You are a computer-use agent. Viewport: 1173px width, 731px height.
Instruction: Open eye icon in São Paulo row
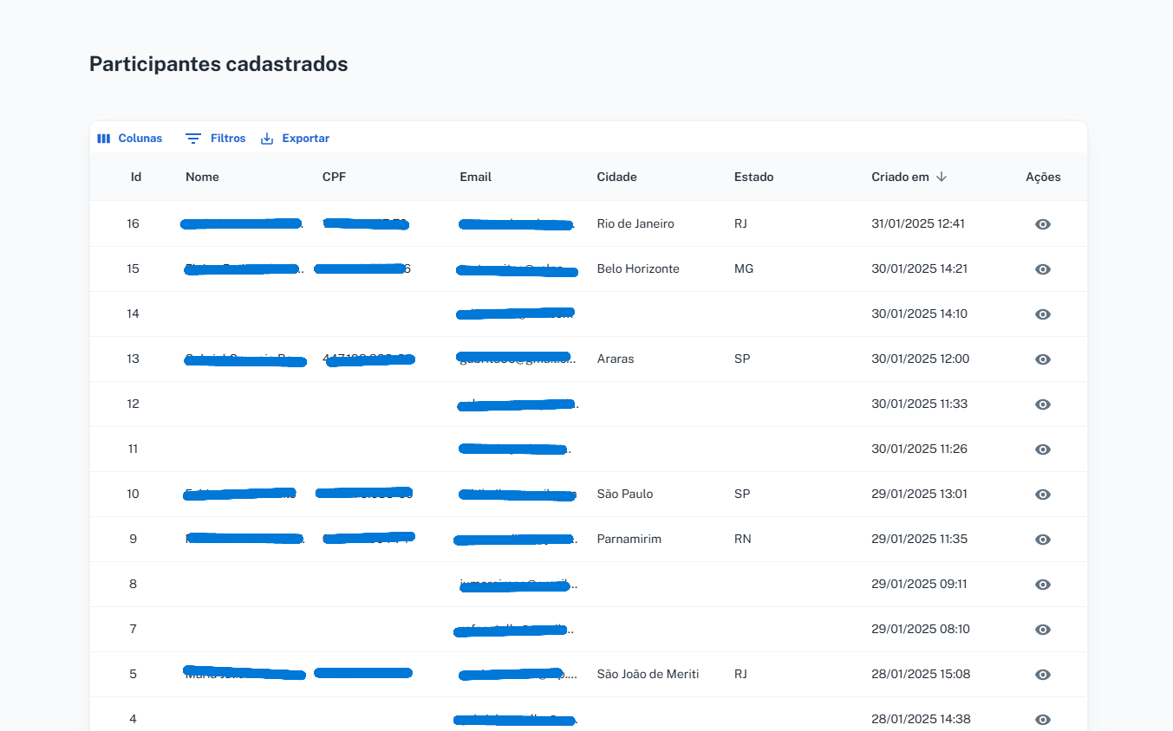1043,495
